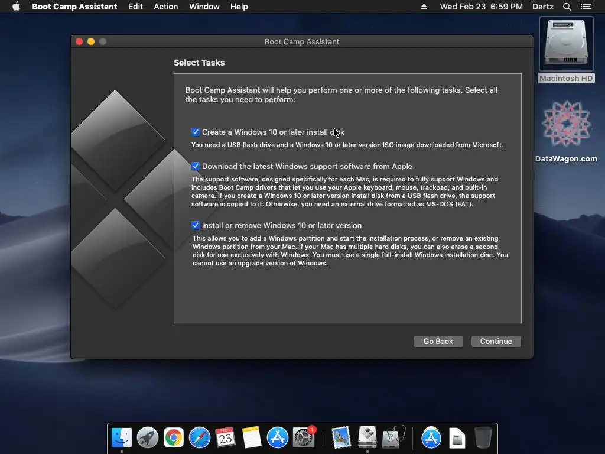Open Mail stamp icon in Dock
The width and height of the screenshot is (605, 454).
(341, 437)
